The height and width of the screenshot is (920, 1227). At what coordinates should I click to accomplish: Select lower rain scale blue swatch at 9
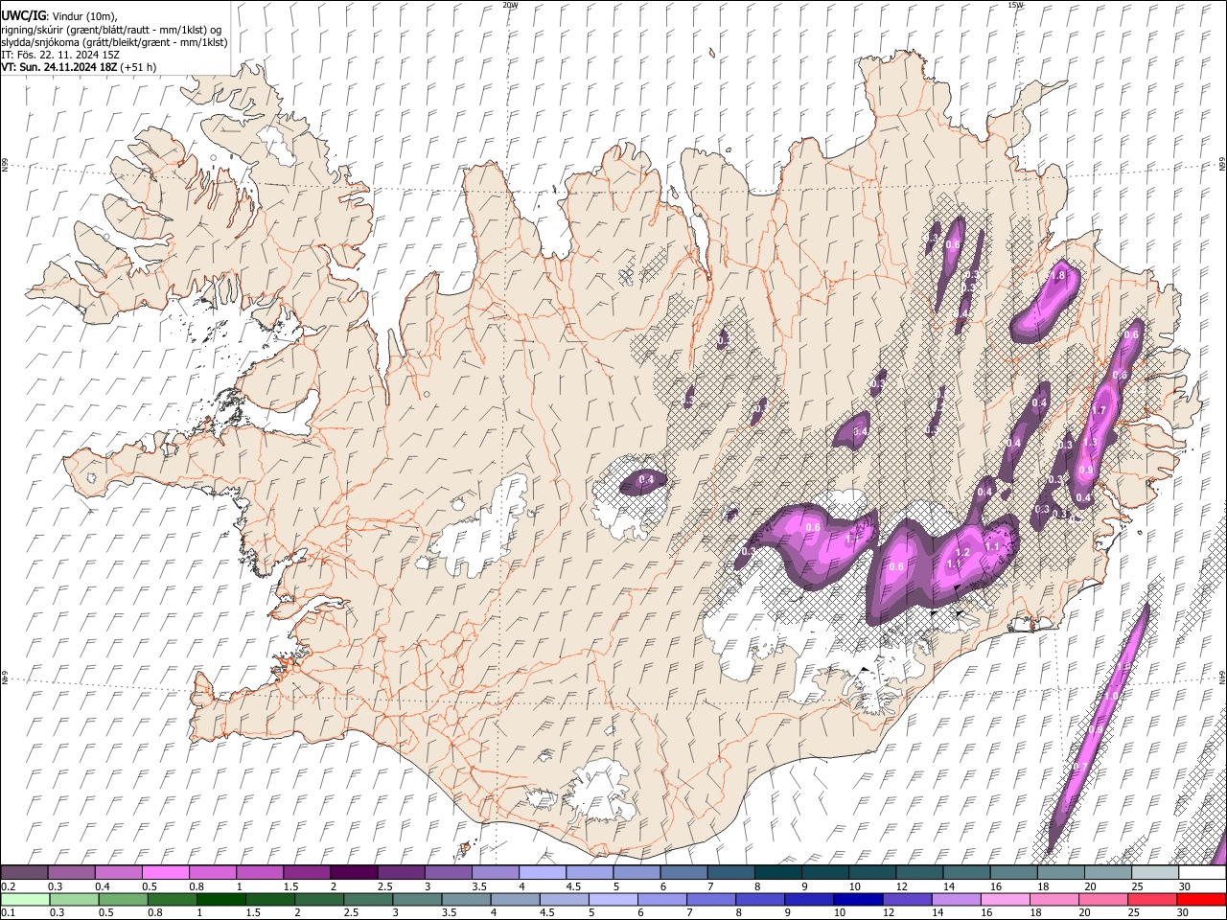[810, 900]
